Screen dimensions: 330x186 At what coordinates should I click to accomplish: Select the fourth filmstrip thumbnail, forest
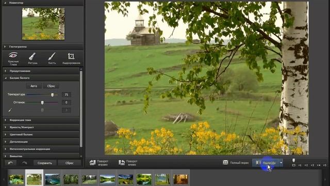(71, 179)
